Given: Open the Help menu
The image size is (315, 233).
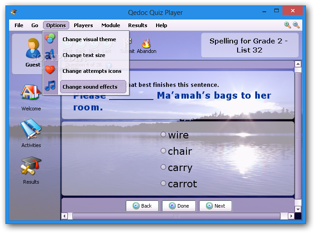Looking at the screenshot, I should click(161, 25).
